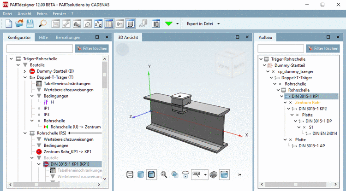Open the Fenster menu
The width and height of the screenshot is (346, 191).
(59, 14)
